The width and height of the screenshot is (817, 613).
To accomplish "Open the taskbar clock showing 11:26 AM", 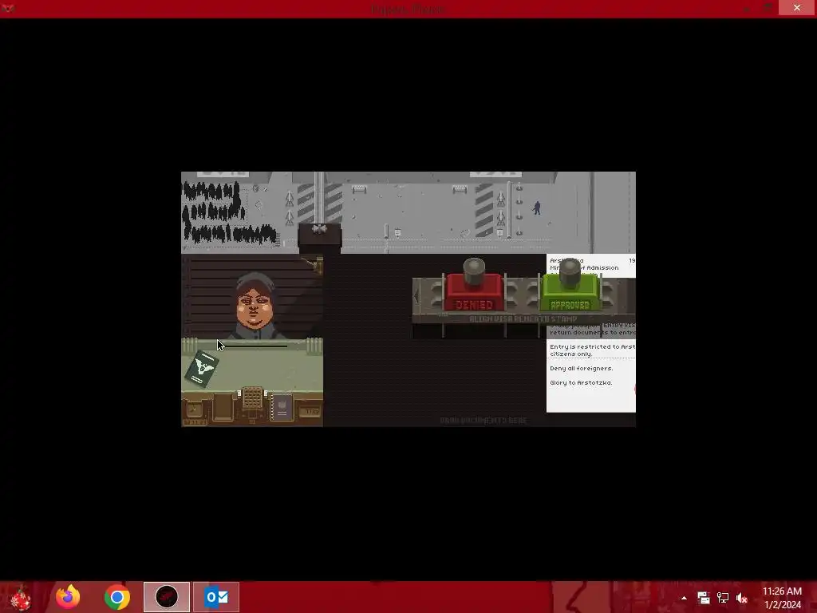I will [782, 598].
